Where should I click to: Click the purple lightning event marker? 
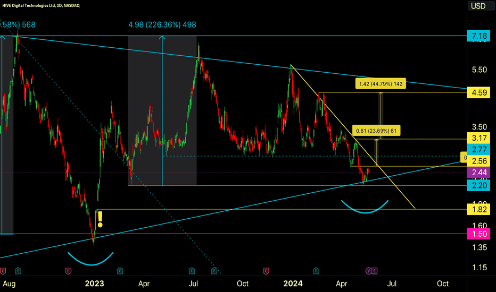click(368, 271)
